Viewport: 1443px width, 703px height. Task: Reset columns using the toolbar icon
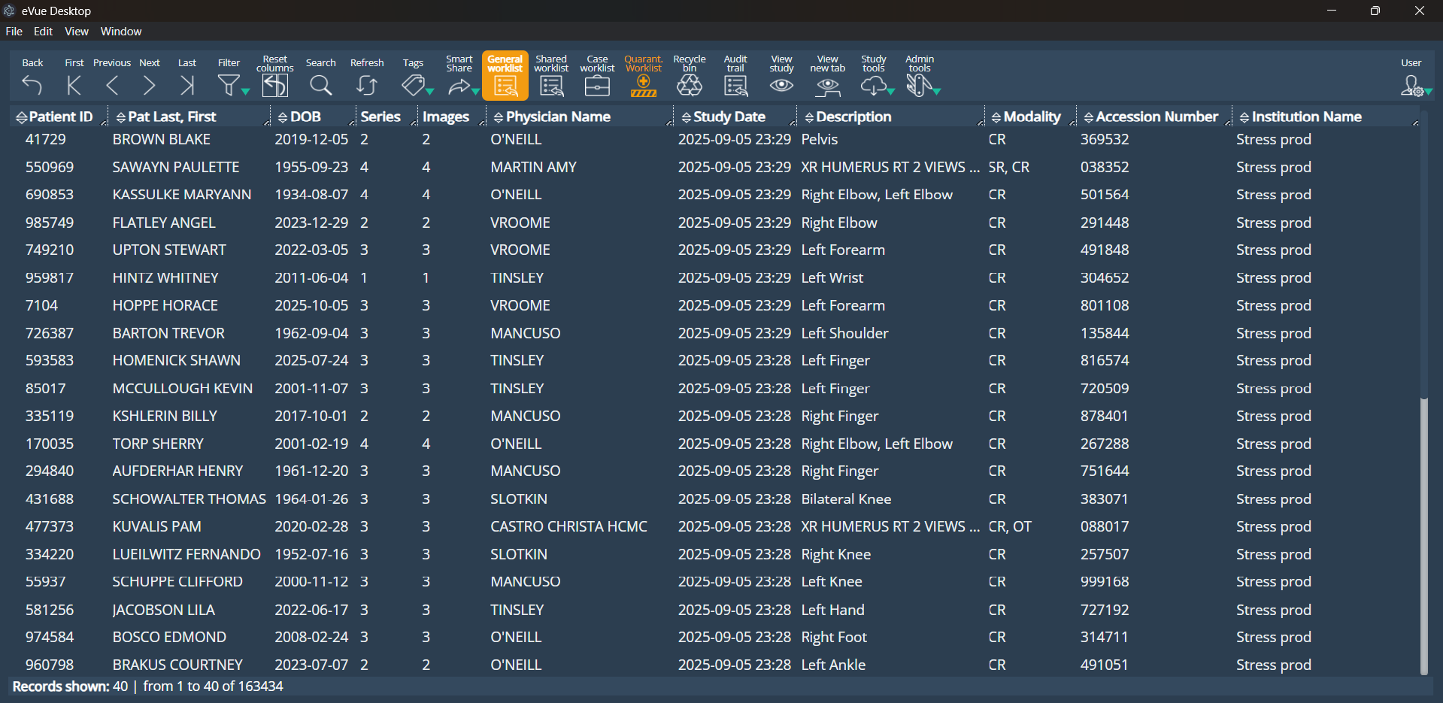274,85
